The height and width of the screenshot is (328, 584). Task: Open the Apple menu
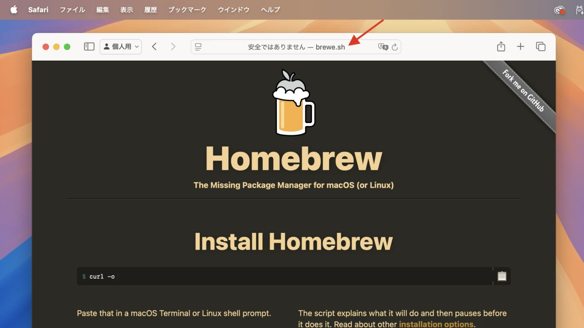click(14, 10)
